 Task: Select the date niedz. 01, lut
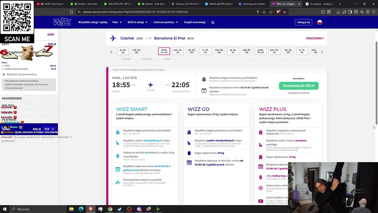point(164,51)
